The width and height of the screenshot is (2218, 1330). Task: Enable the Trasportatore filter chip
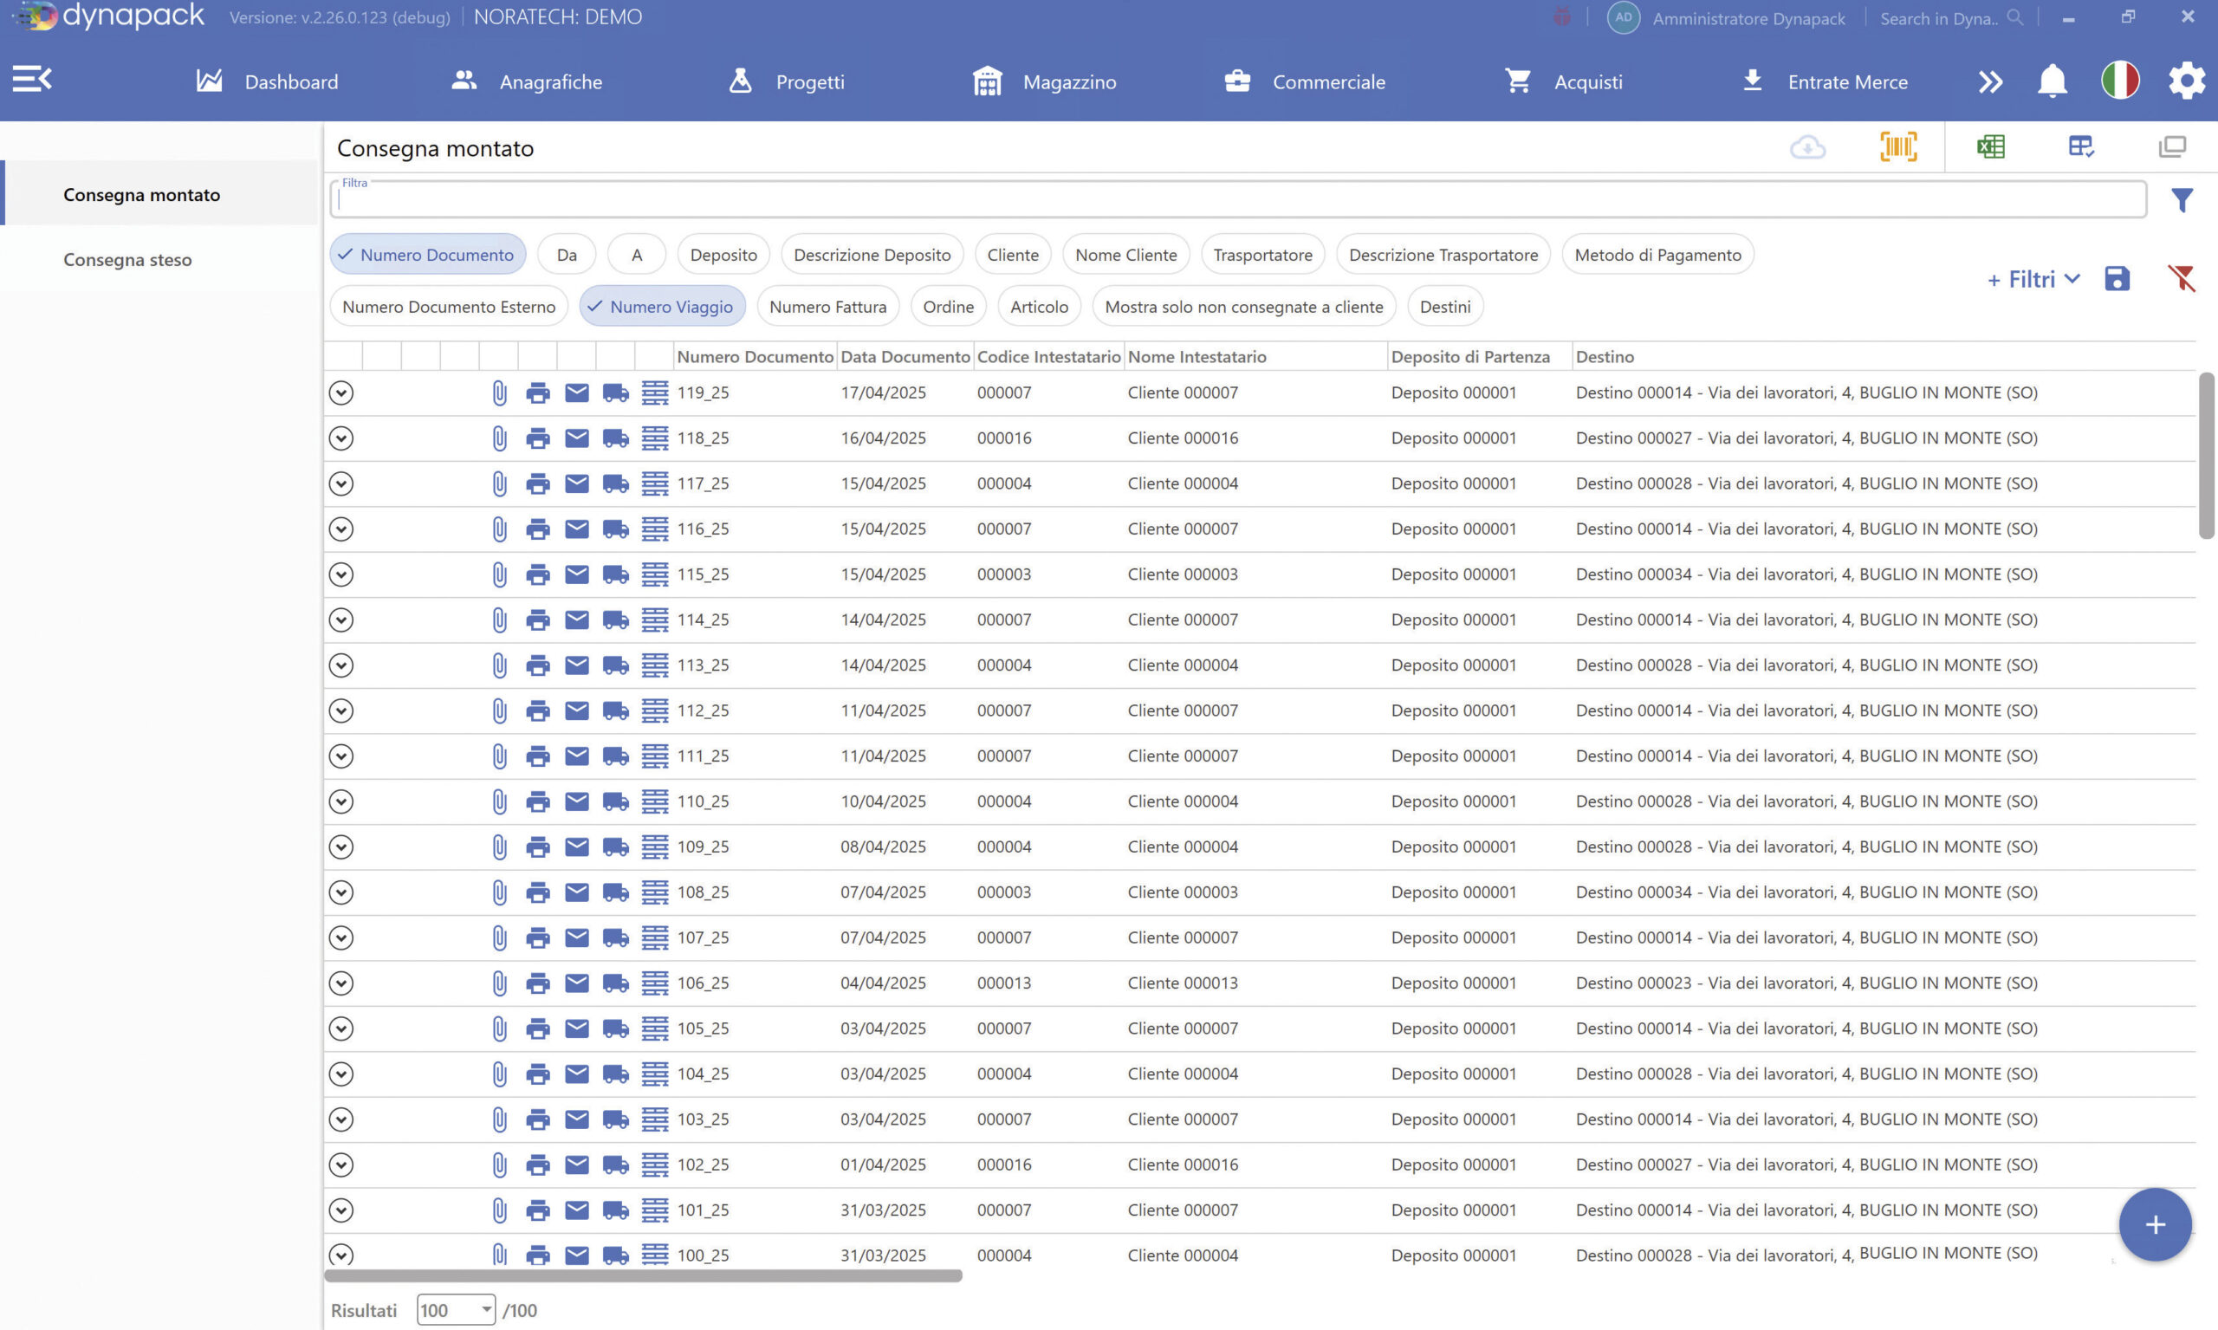point(1262,255)
